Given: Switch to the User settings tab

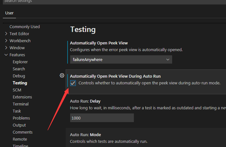Looking at the screenshot, I should (x=10, y=13).
